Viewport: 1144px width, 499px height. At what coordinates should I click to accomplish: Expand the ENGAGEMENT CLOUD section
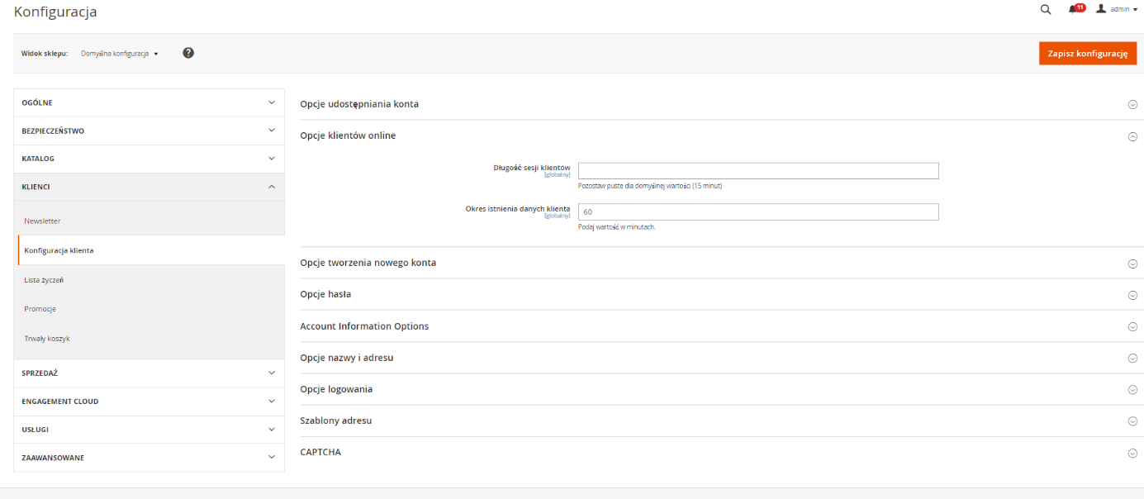150,402
